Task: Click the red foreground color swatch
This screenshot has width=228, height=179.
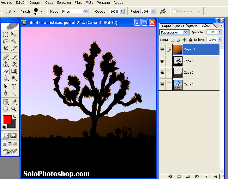Action: click(7, 120)
